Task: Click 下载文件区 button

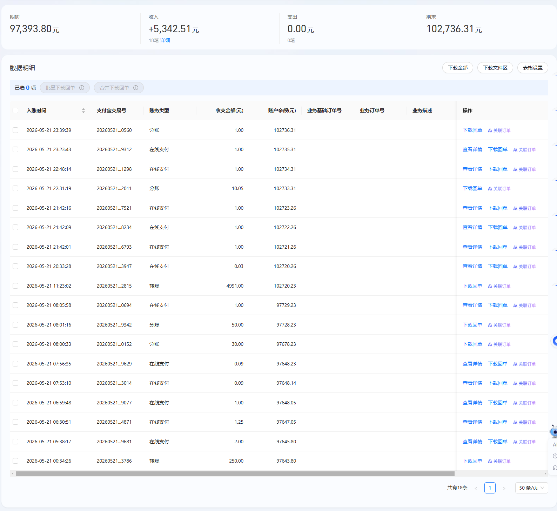Action: [495, 68]
